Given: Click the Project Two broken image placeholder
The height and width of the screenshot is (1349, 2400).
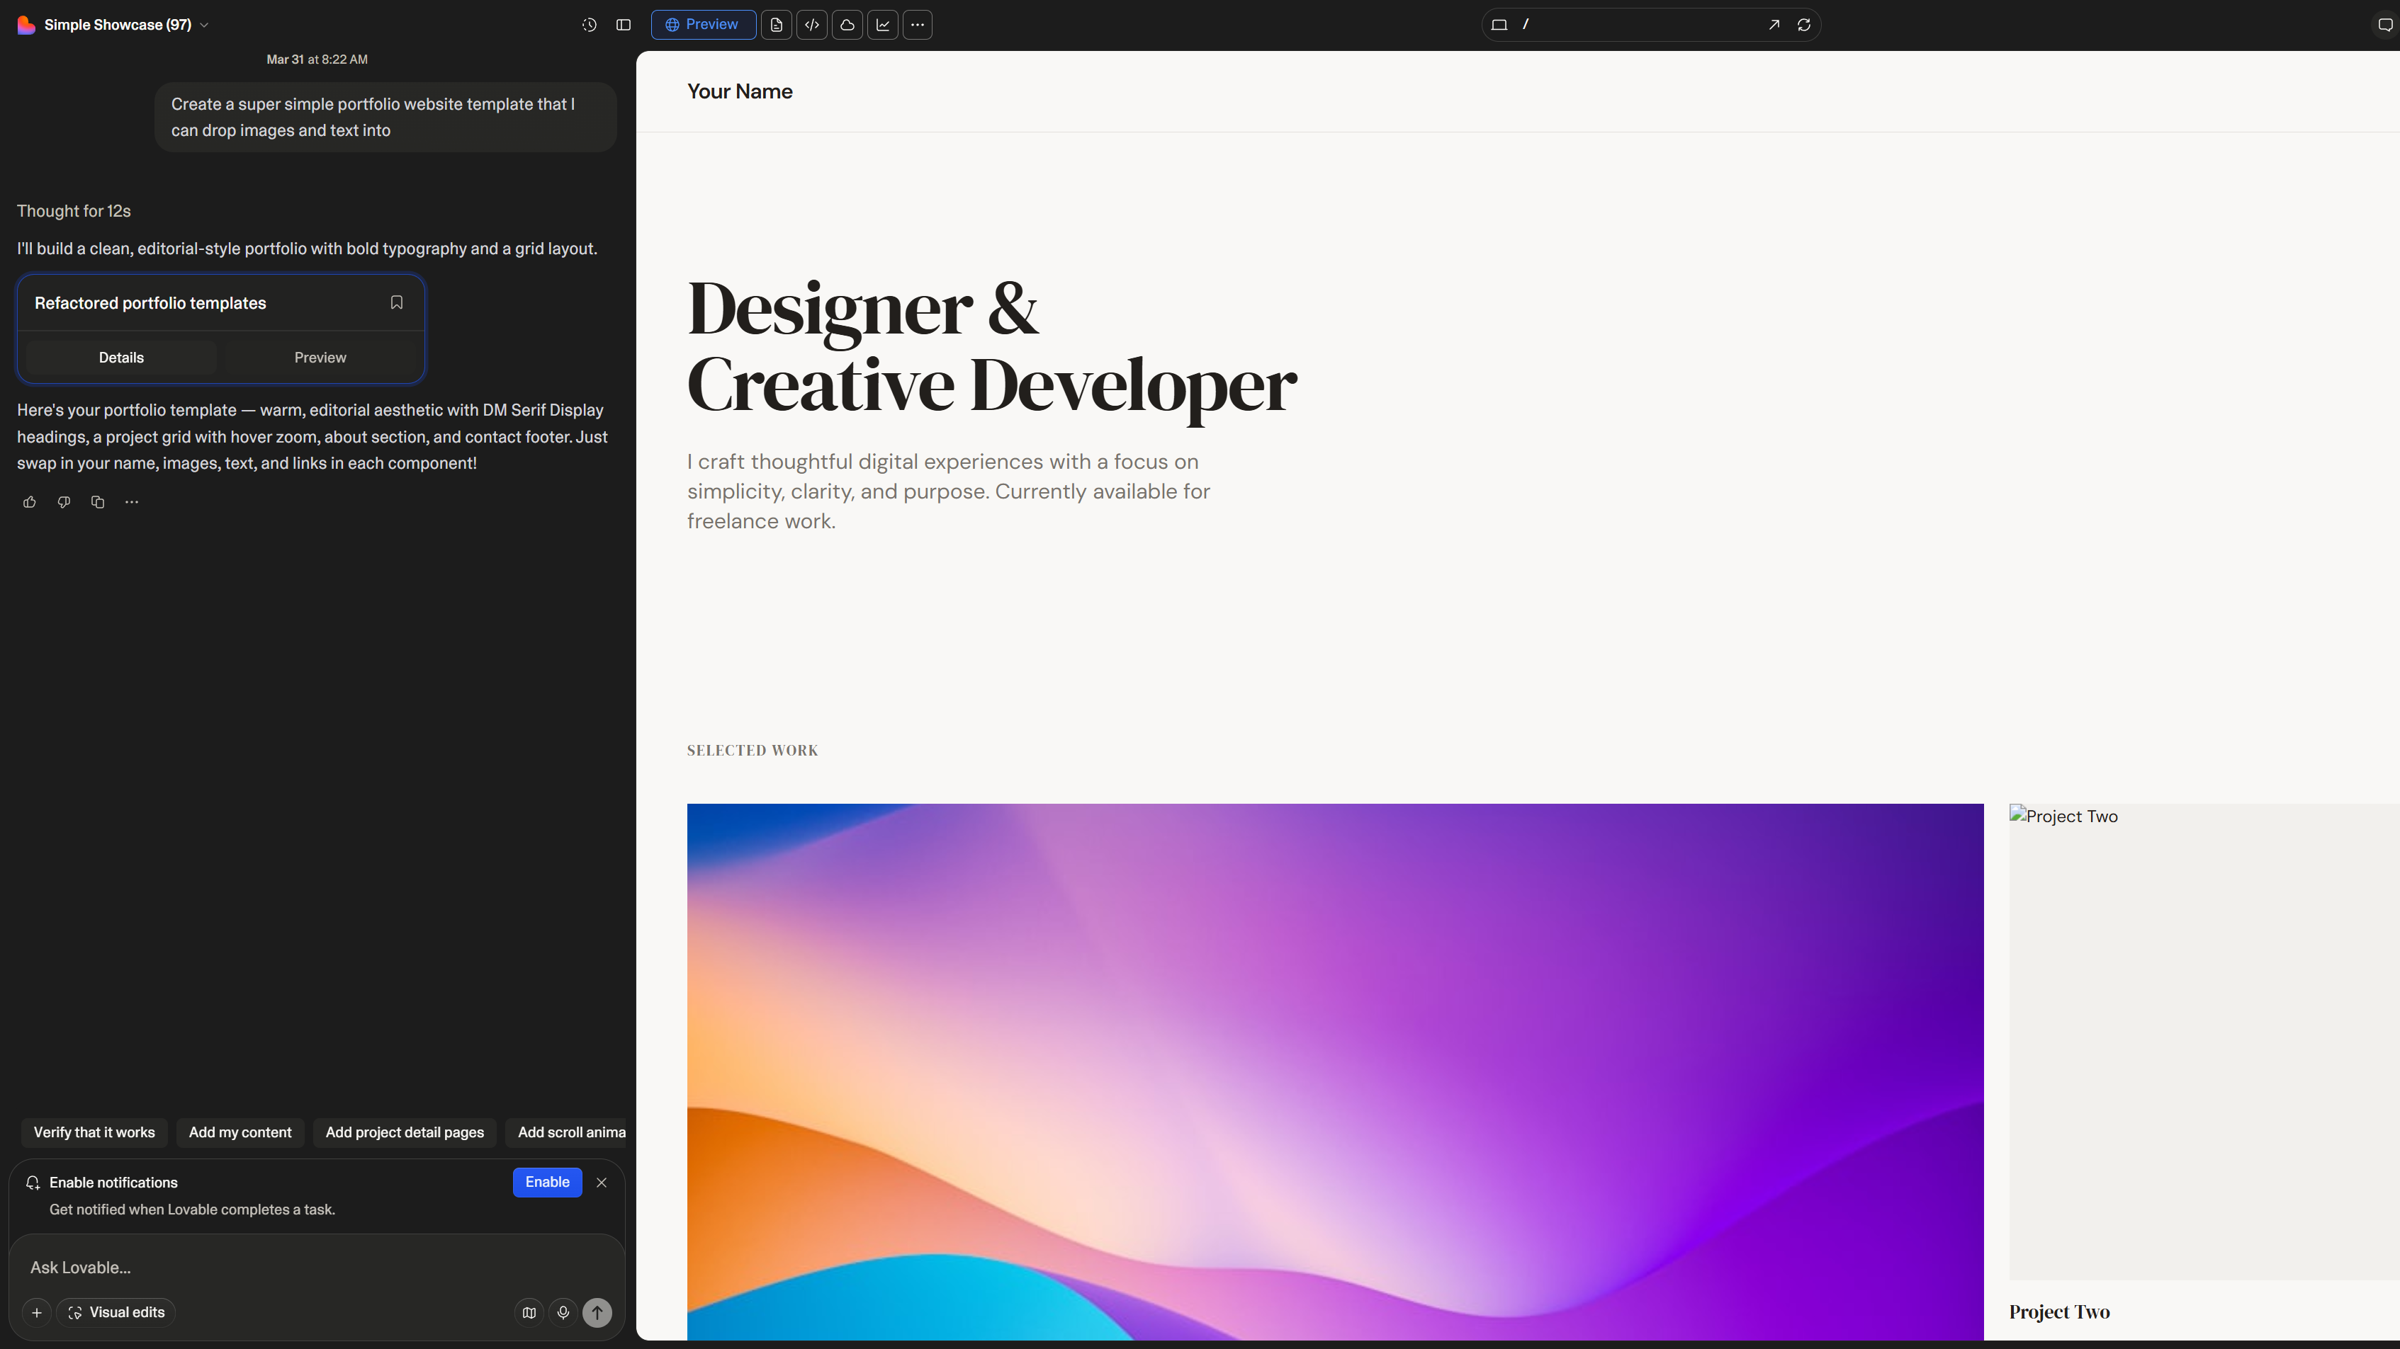Looking at the screenshot, I should (2204, 1042).
